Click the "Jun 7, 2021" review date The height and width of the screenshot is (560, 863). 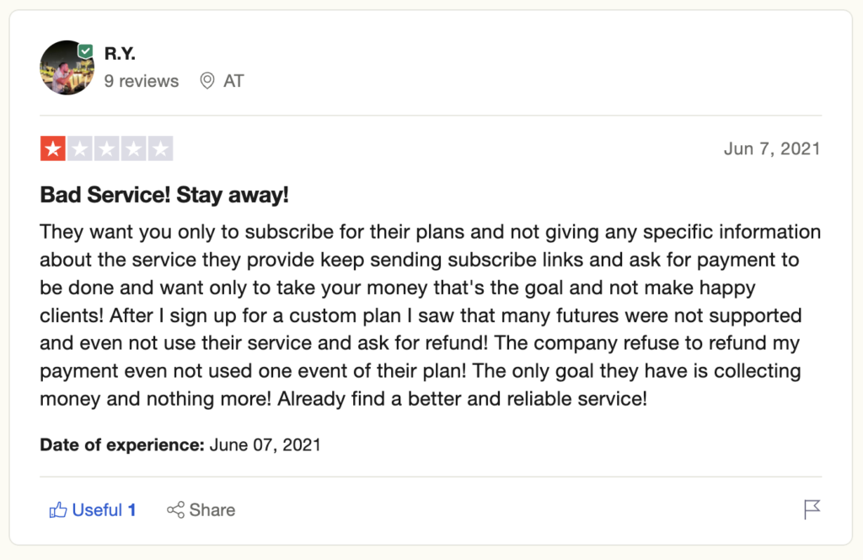pos(771,149)
